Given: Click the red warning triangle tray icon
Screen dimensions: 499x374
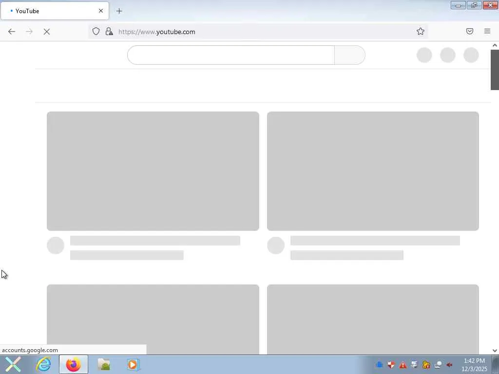Looking at the screenshot, I should pyautogui.click(x=403, y=365).
